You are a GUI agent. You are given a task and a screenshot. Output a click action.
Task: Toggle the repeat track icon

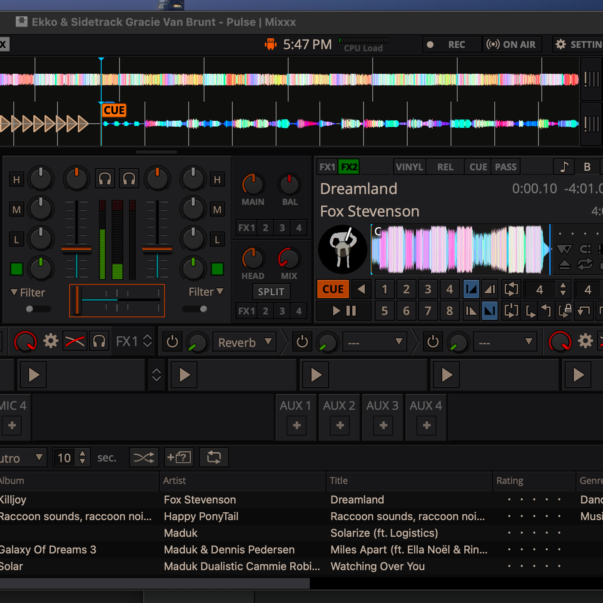click(x=585, y=264)
